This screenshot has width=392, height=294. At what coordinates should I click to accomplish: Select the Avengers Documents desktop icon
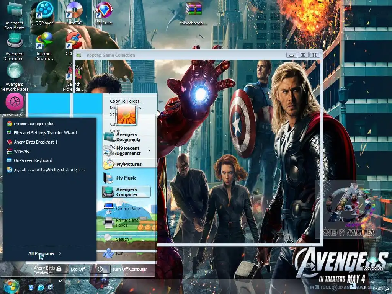[14, 15]
